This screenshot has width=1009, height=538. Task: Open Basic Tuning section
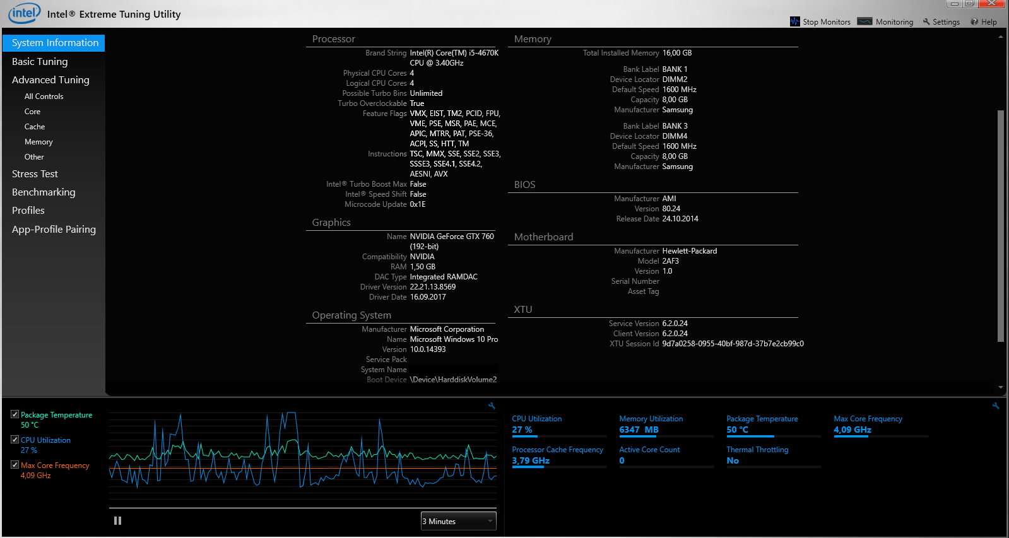[40, 62]
